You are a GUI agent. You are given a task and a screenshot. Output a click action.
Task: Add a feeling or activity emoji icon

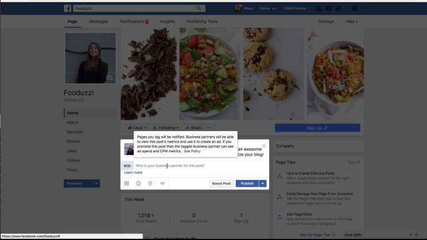click(138, 183)
